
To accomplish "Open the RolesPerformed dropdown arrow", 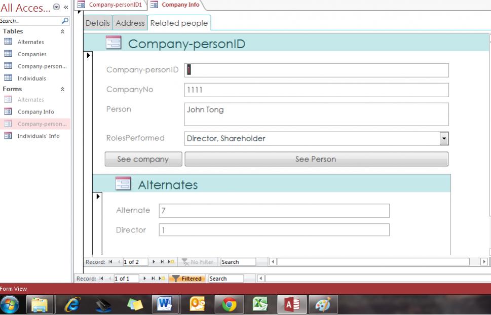I will (444, 138).
